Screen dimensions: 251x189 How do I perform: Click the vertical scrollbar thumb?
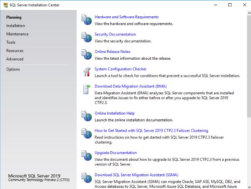(249, 66)
